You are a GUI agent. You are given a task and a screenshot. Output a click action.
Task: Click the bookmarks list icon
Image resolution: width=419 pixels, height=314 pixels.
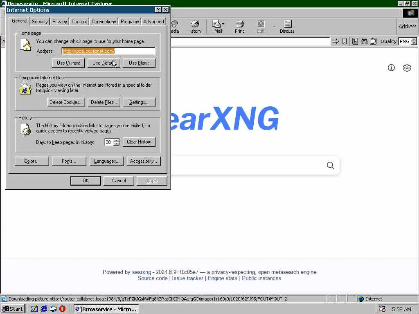point(355,41)
